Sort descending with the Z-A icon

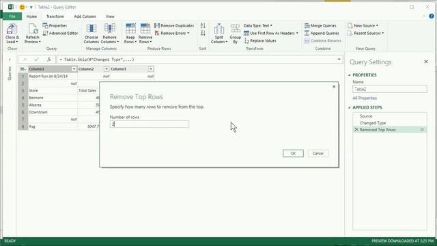pyautogui.click(x=203, y=33)
